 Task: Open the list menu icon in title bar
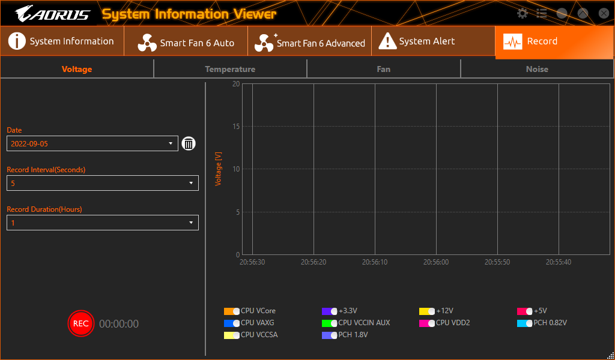[542, 13]
